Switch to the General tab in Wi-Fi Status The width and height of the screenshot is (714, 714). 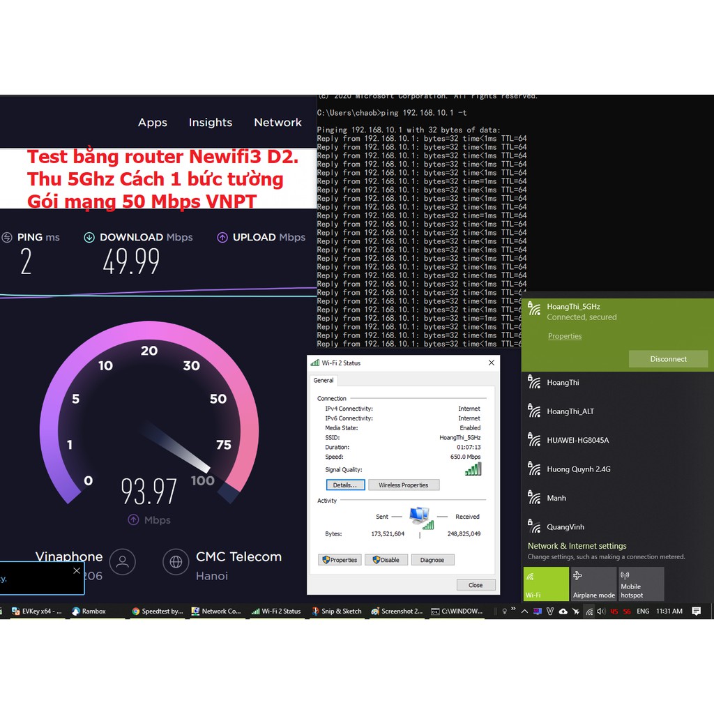[x=324, y=380]
